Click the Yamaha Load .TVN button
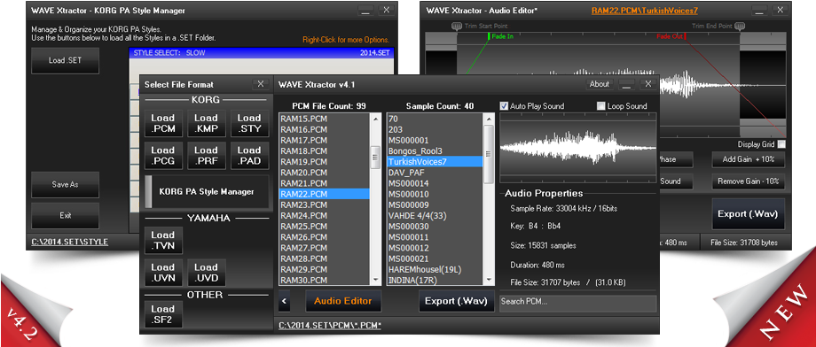 click(163, 240)
